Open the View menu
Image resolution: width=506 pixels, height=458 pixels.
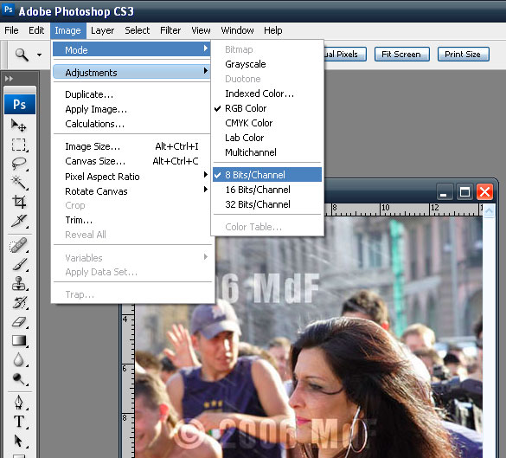point(201,30)
